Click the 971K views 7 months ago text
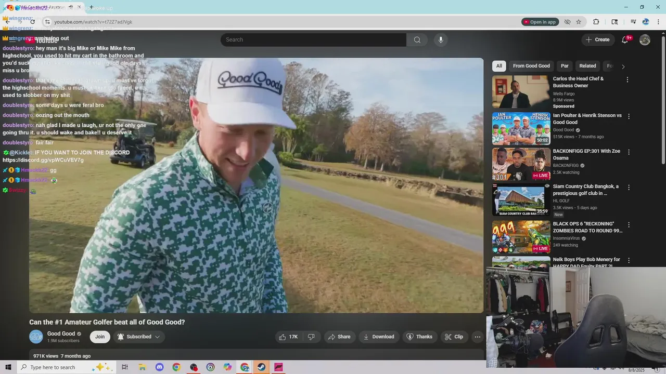 coord(62,356)
